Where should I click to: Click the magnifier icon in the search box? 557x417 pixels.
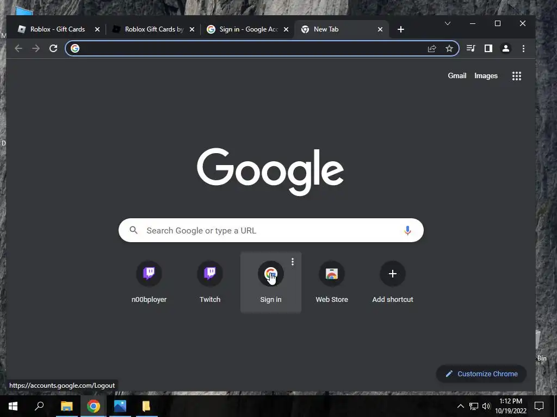pos(134,230)
